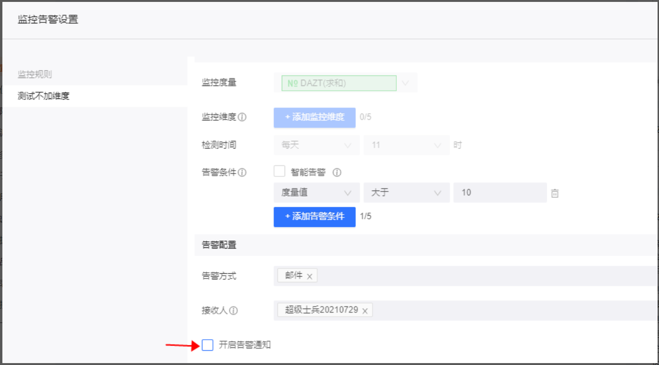Click the 添加告警条件 button
This screenshot has height=365, width=659.
point(314,216)
